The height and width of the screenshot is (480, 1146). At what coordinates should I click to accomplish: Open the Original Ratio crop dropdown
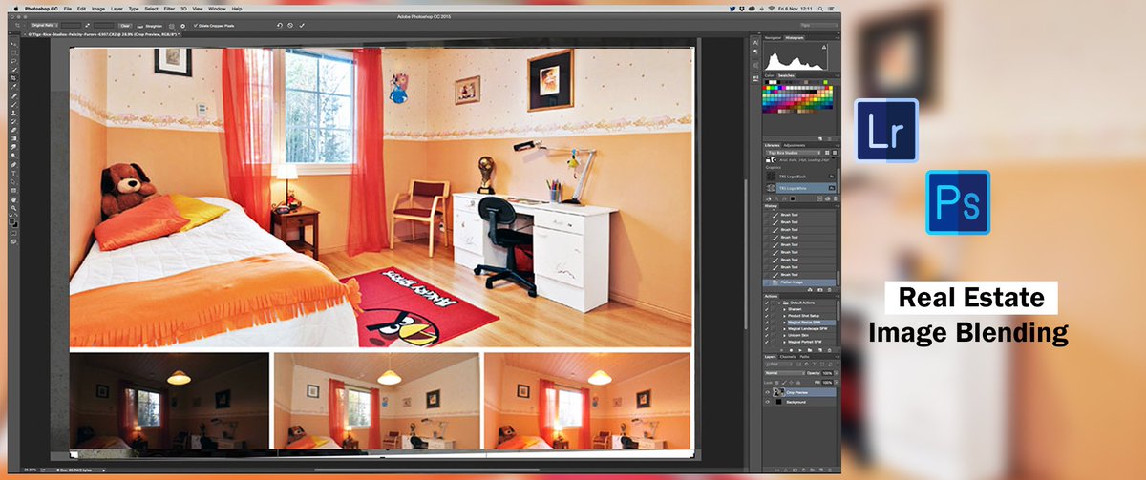click(45, 26)
